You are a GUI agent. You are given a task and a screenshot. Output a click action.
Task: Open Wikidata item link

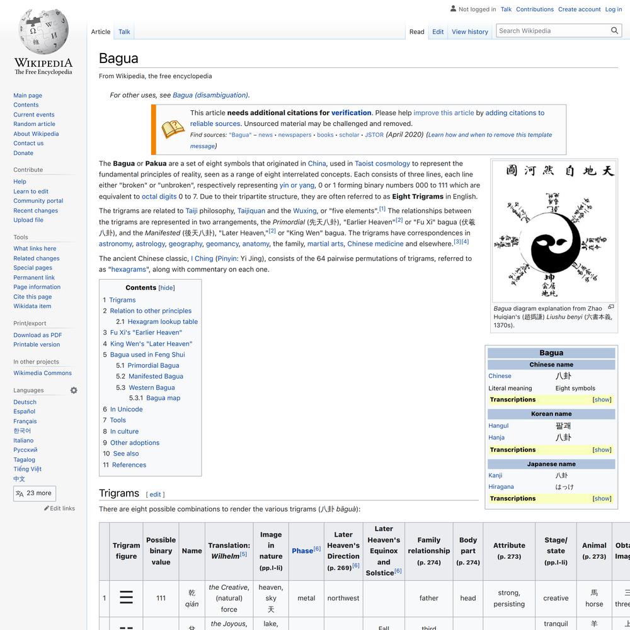[x=32, y=306]
